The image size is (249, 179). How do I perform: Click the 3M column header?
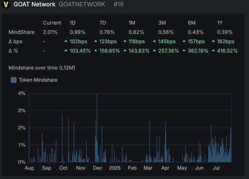162,23
